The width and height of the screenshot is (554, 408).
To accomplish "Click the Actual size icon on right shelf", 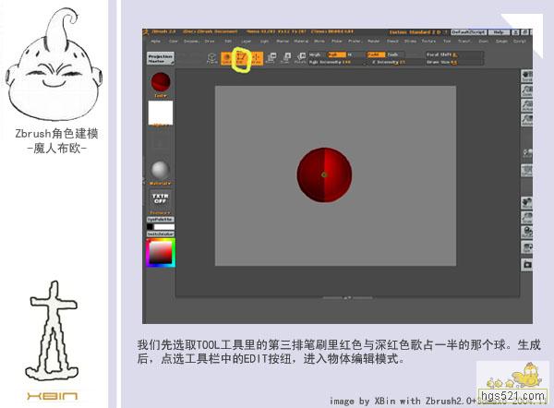I will click(527, 105).
